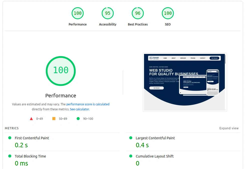This screenshot has width=246, height=169.
Task: Click the red triangle 0–49 legend icon
Action: pos(31,119)
